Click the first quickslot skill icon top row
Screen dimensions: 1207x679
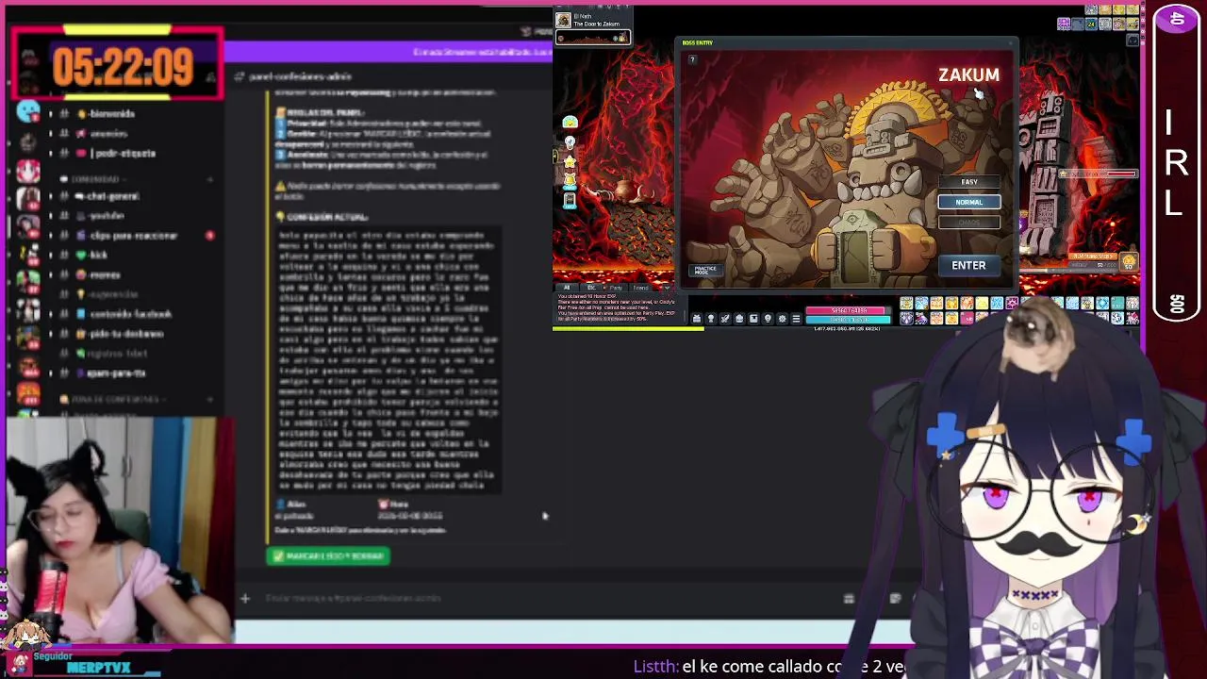pos(907,304)
